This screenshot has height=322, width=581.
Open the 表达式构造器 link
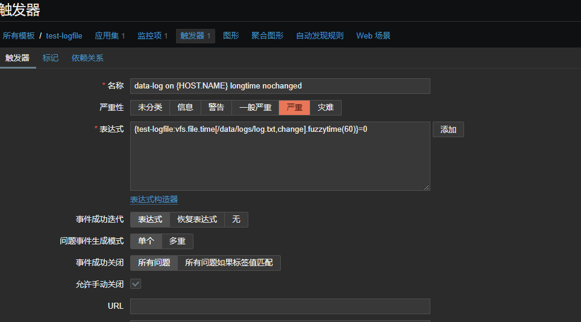(154, 199)
